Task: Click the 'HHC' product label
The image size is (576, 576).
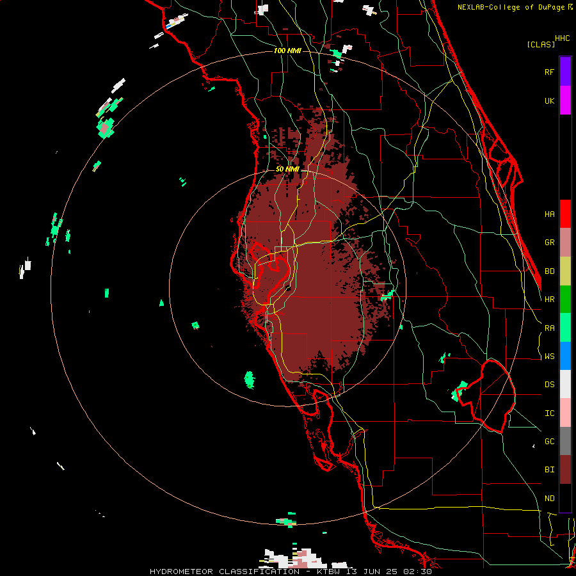Action: pos(563,38)
